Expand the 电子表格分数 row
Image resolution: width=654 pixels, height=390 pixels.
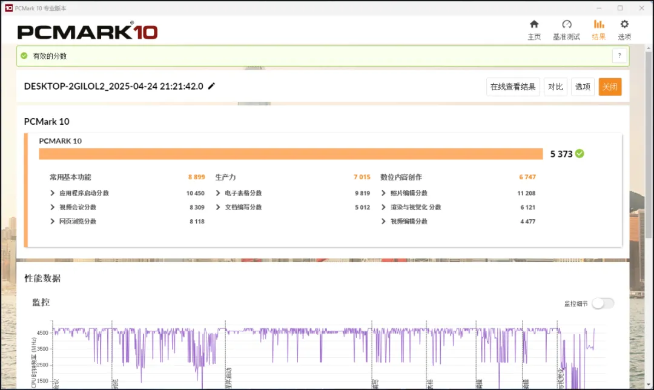[x=218, y=193]
